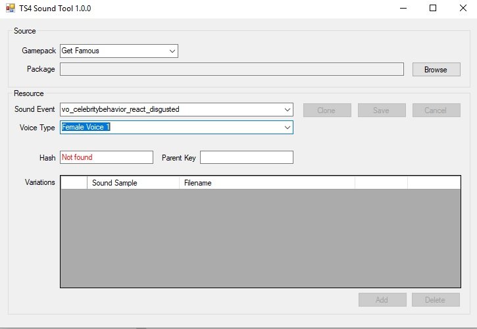Click the Sound Event label

coord(35,109)
